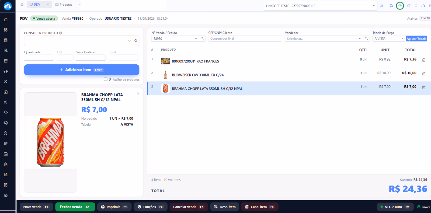Open the briefcase icon in the sidebar
431x213 pixels.
[6, 92]
